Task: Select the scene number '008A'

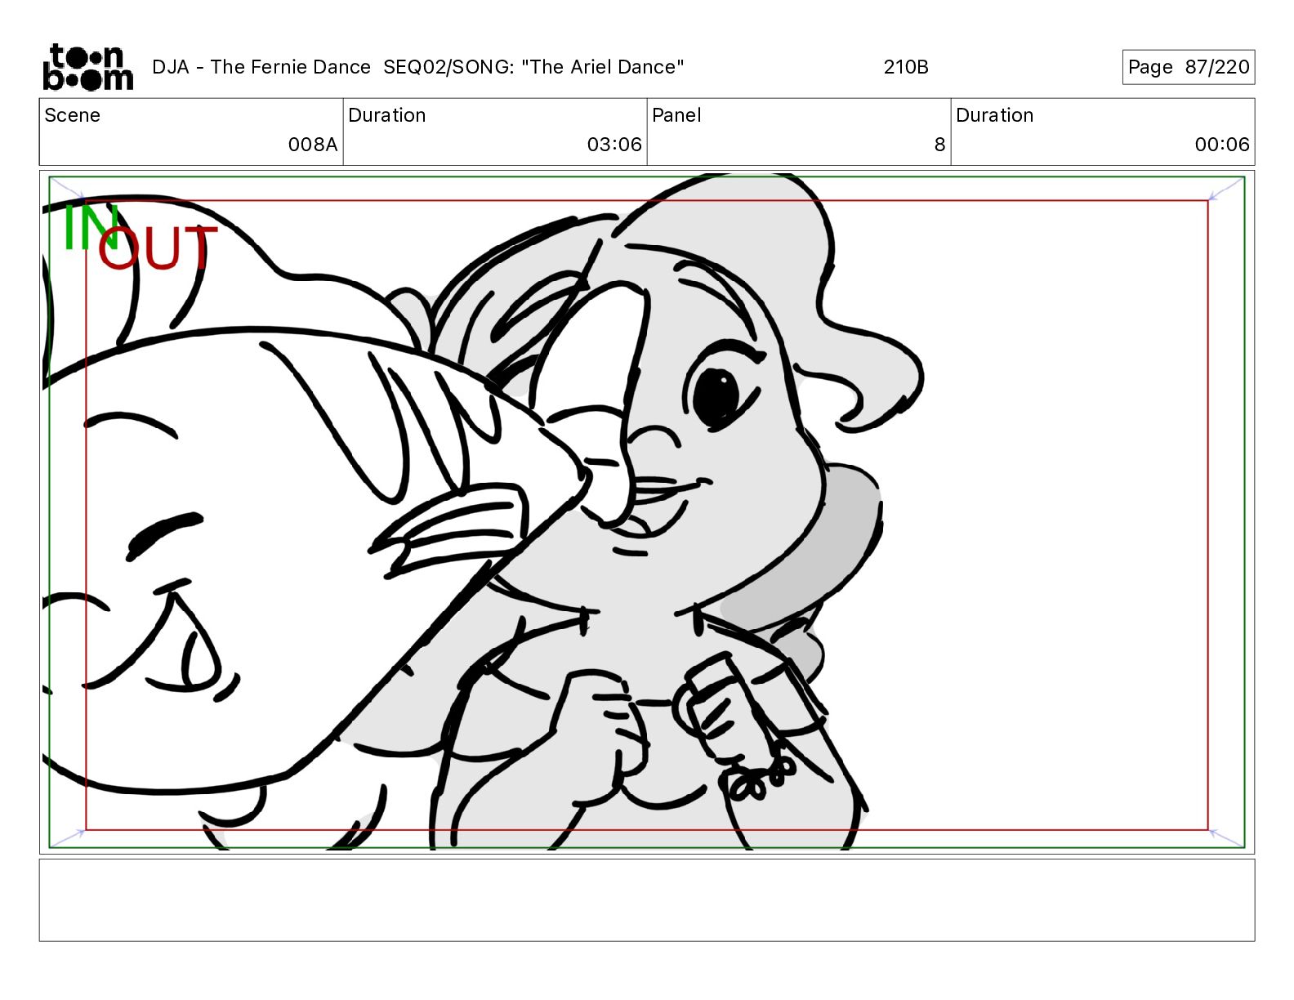Action: [313, 145]
